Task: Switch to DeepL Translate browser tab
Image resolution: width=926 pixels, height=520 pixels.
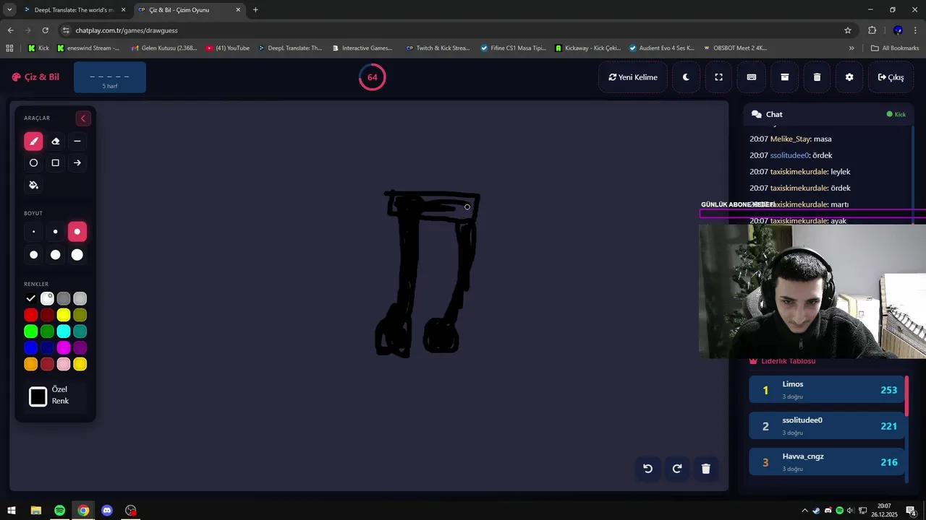Action: [x=74, y=10]
